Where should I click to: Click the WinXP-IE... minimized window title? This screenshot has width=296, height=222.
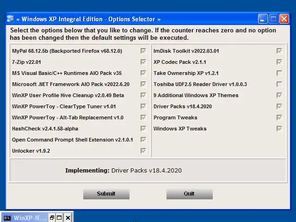(30, 218)
